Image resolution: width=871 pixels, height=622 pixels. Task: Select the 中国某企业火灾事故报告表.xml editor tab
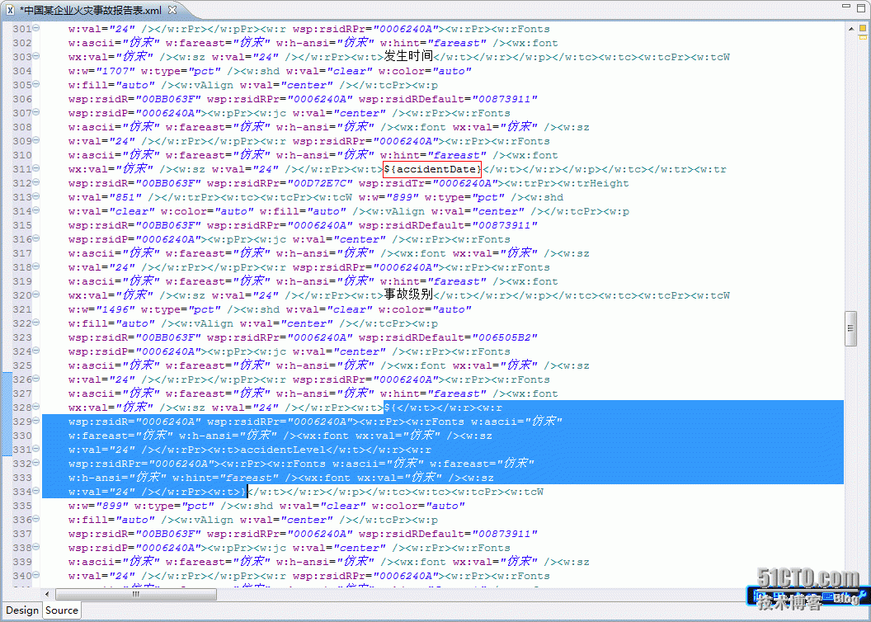92,10
